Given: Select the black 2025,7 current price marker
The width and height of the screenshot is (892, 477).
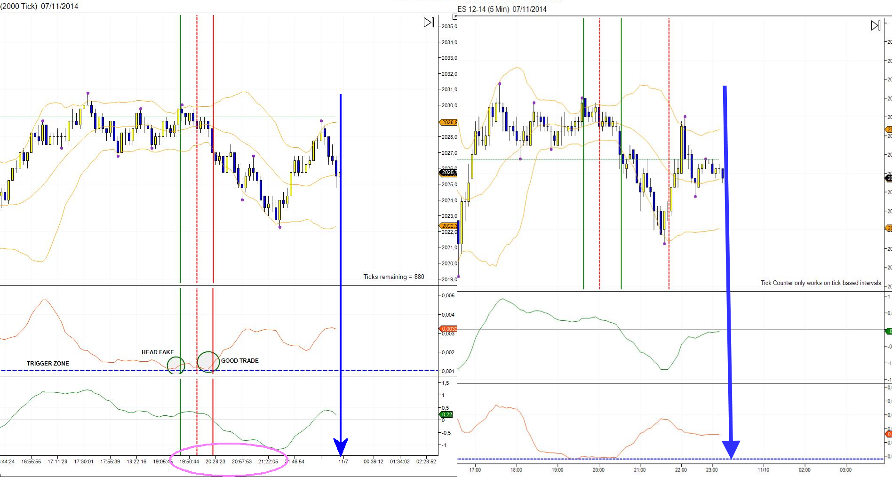Looking at the screenshot, I should tap(448, 173).
